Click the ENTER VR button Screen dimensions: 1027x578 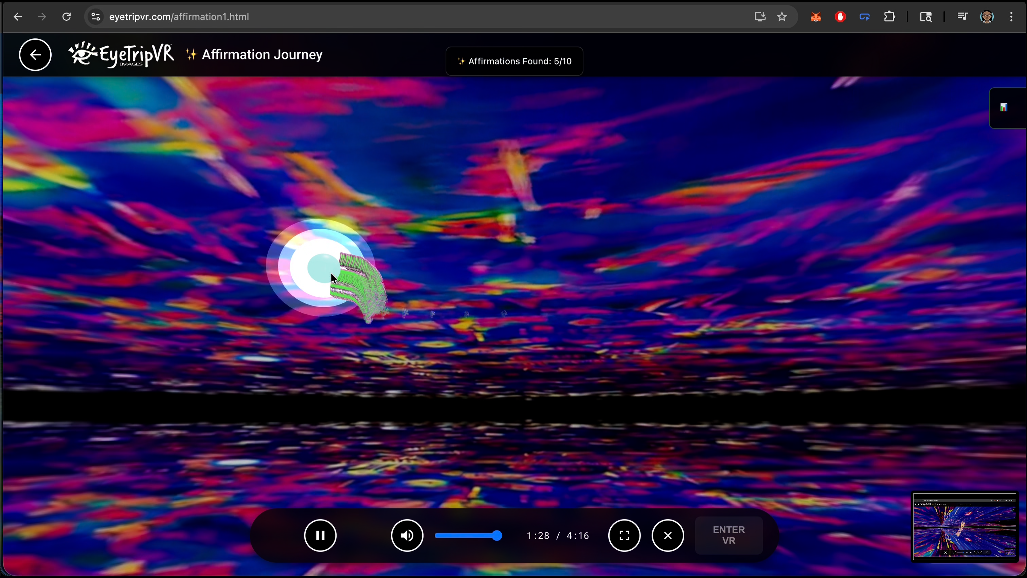coord(728,535)
